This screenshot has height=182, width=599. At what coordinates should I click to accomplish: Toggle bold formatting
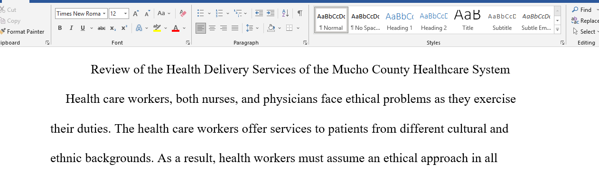[x=60, y=28]
